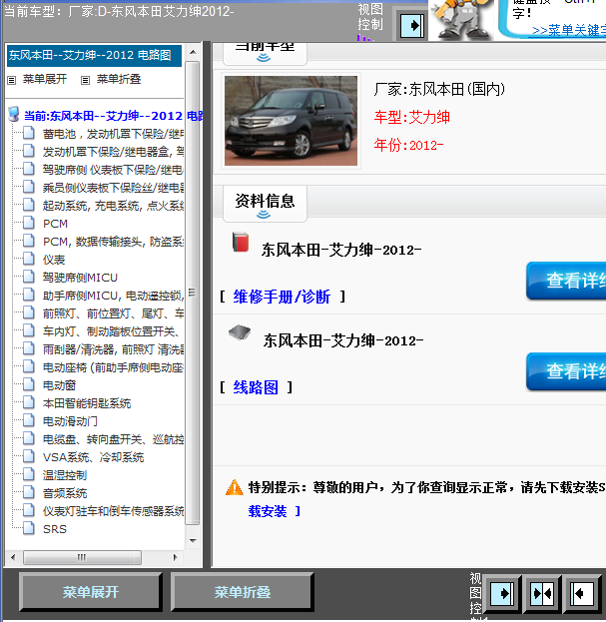Viewport: 606px width, 622px height.
Task: Click the bottom view control right-arrow panel icon
Action: (x=502, y=593)
